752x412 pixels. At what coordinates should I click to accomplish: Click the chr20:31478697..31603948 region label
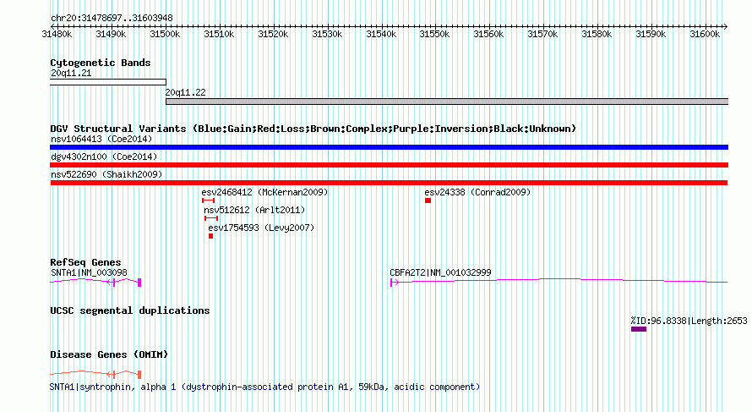pyautogui.click(x=112, y=18)
